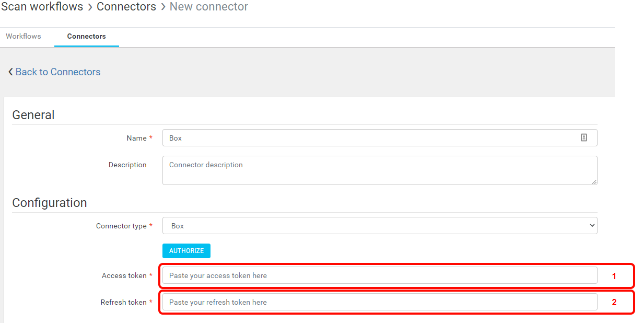The image size is (643, 323).
Task: Go to Connectors in the breadcrumb trail
Action: (126, 7)
